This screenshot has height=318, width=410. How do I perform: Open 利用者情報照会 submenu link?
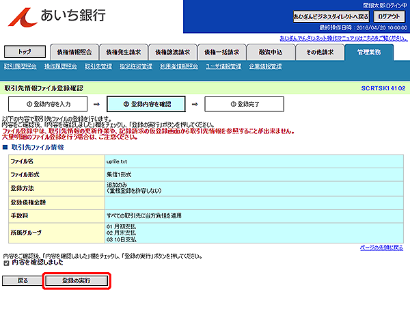click(179, 66)
